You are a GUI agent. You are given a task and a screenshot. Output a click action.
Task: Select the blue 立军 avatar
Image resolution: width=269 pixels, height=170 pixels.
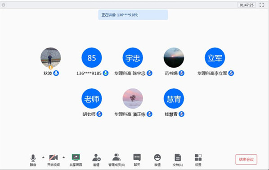tap(215, 57)
